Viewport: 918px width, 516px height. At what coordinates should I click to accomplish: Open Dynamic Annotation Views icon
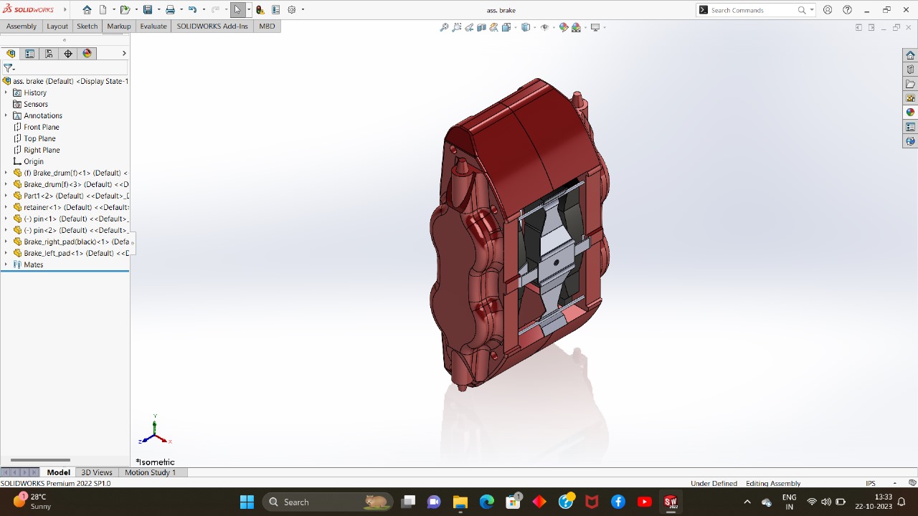[x=494, y=27]
